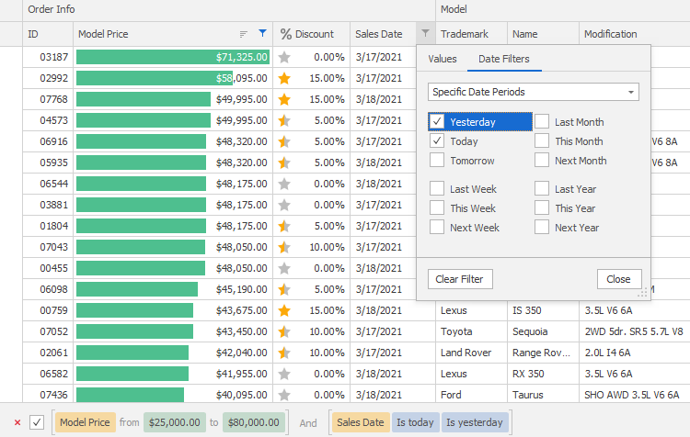Click the $71,325.00 price progress bar

[x=173, y=57]
